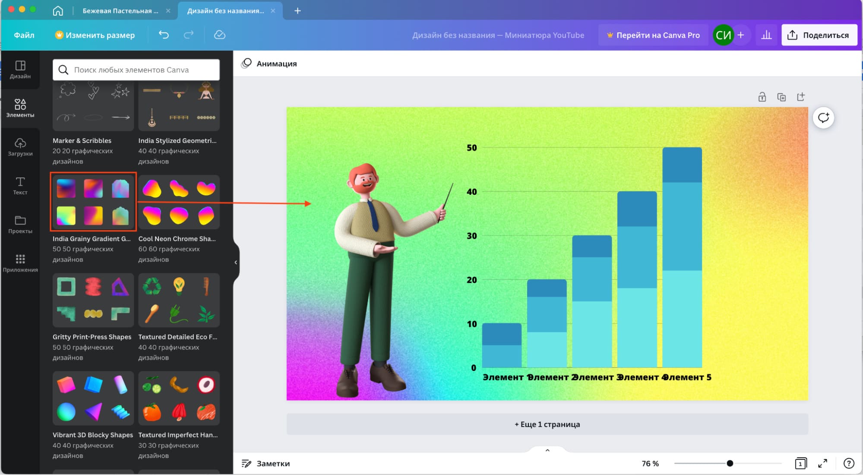The width and height of the screenshot is (863, 475).
Task: Collapse the elements side panel arrow
Action: click(x=236, y=262)
